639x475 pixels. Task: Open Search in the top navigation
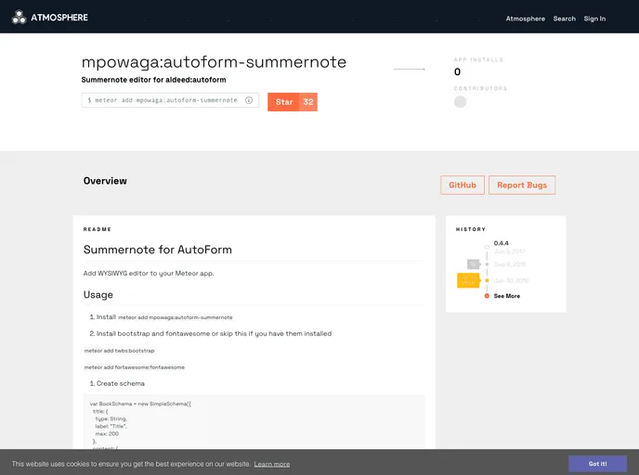[x=565, y=19]
